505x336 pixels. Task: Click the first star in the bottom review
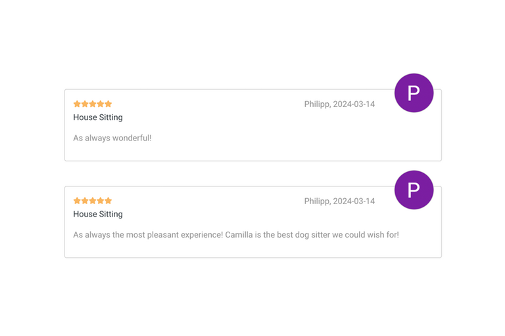click(x=77, y=201)
